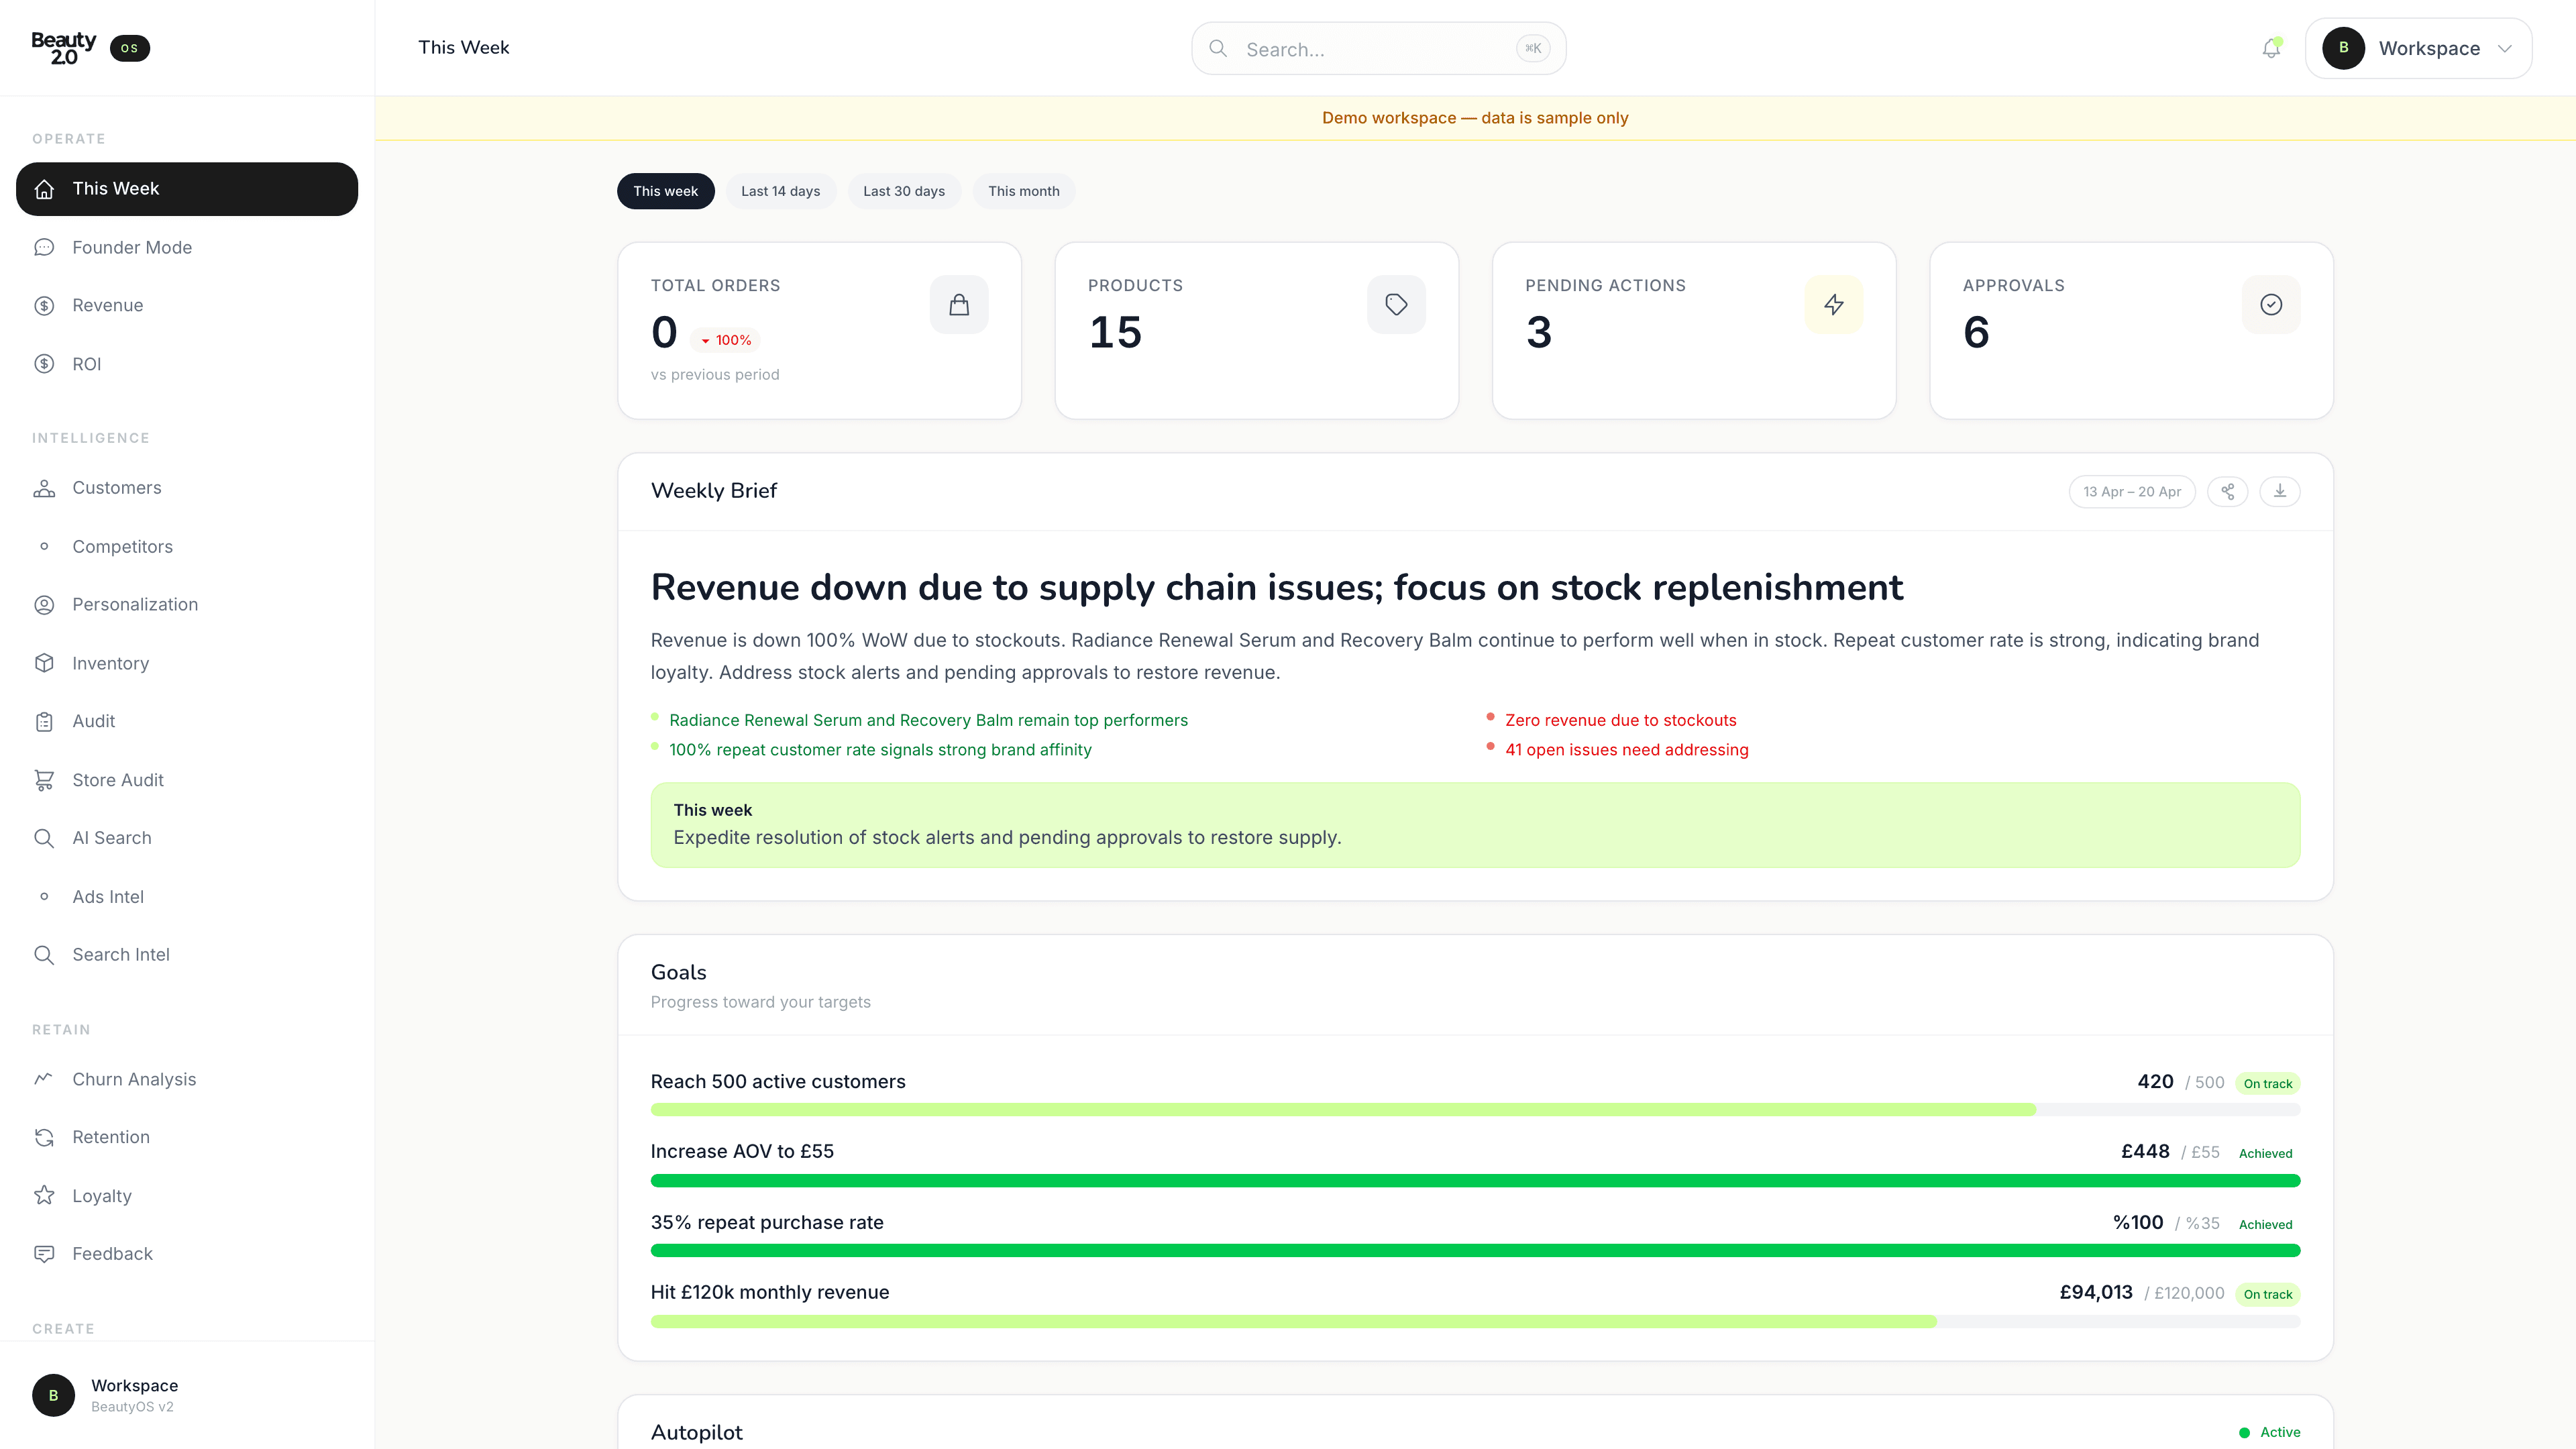Click the Increase AOV to £55 progress bar
Viewport: 2576px width, 1449px height.
coord(1476,1181)
